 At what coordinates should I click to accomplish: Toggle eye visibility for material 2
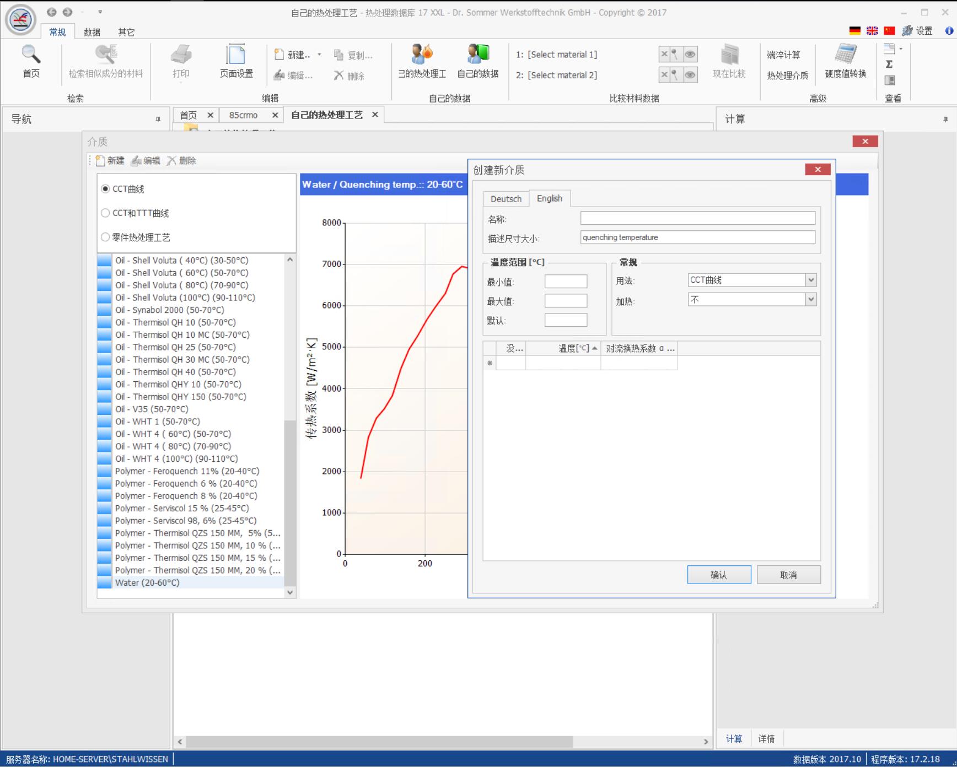tap(690, 74)
